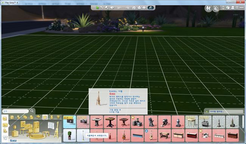This screenshot has width=246, height=144.
Task: Select the chemistry lab station thumbnail
Action: coord(137,122)
